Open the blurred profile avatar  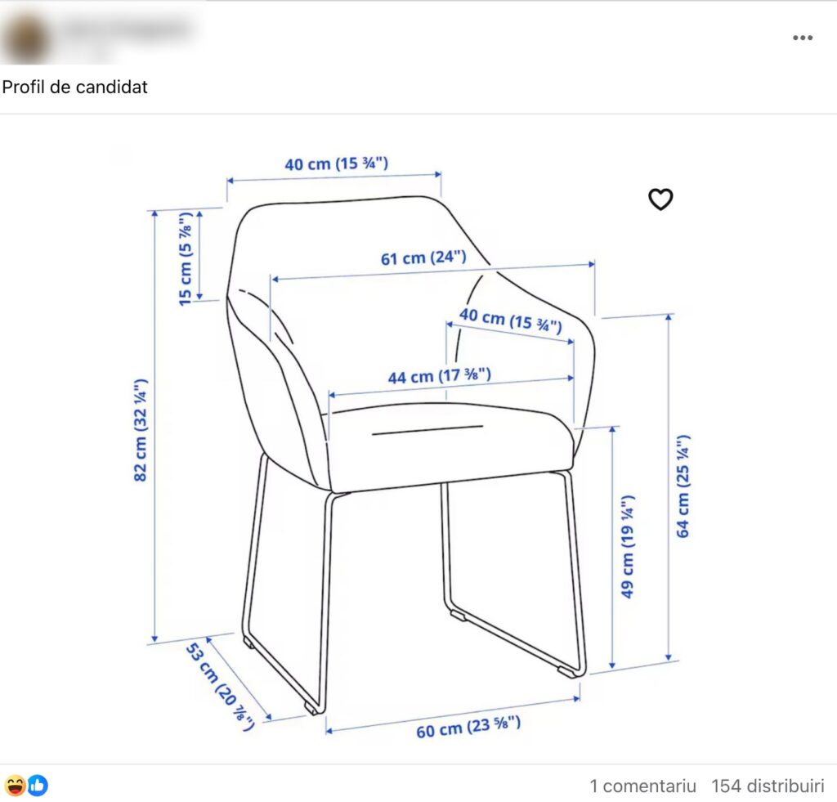25,38
